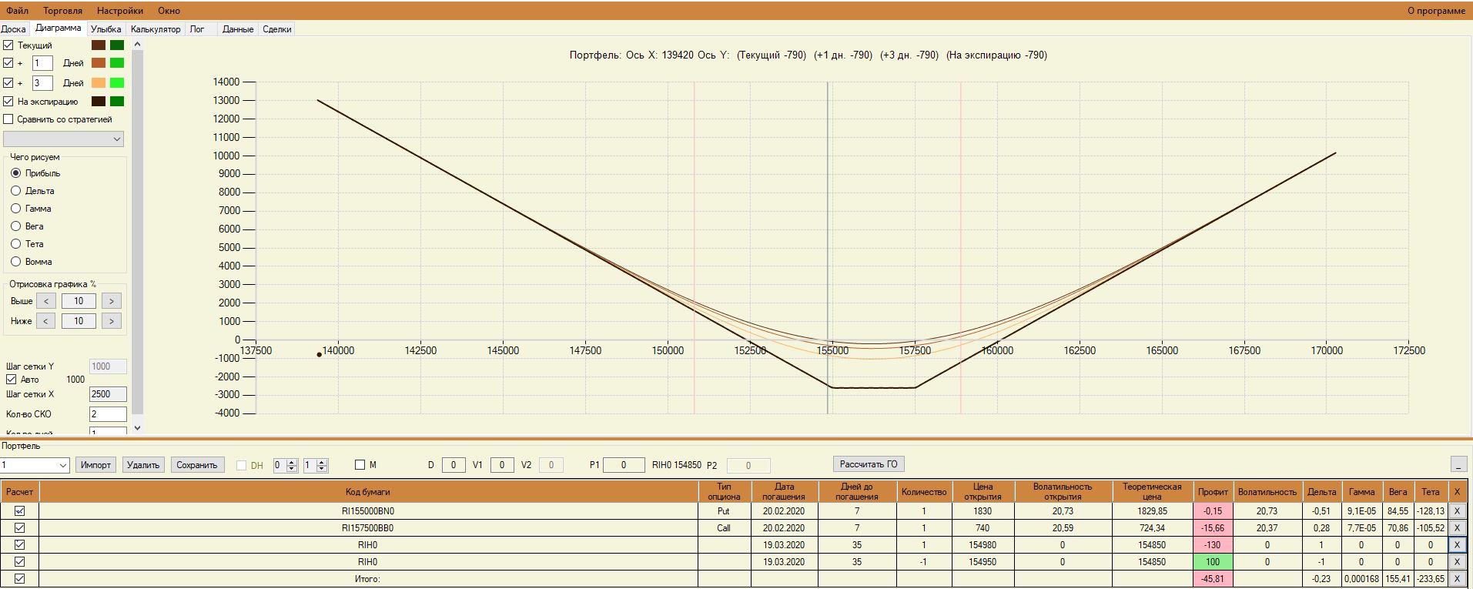The image size is (1473, 589).
Task: Enable Сравнить со стратегией checkbox
Action: (8, 119)
